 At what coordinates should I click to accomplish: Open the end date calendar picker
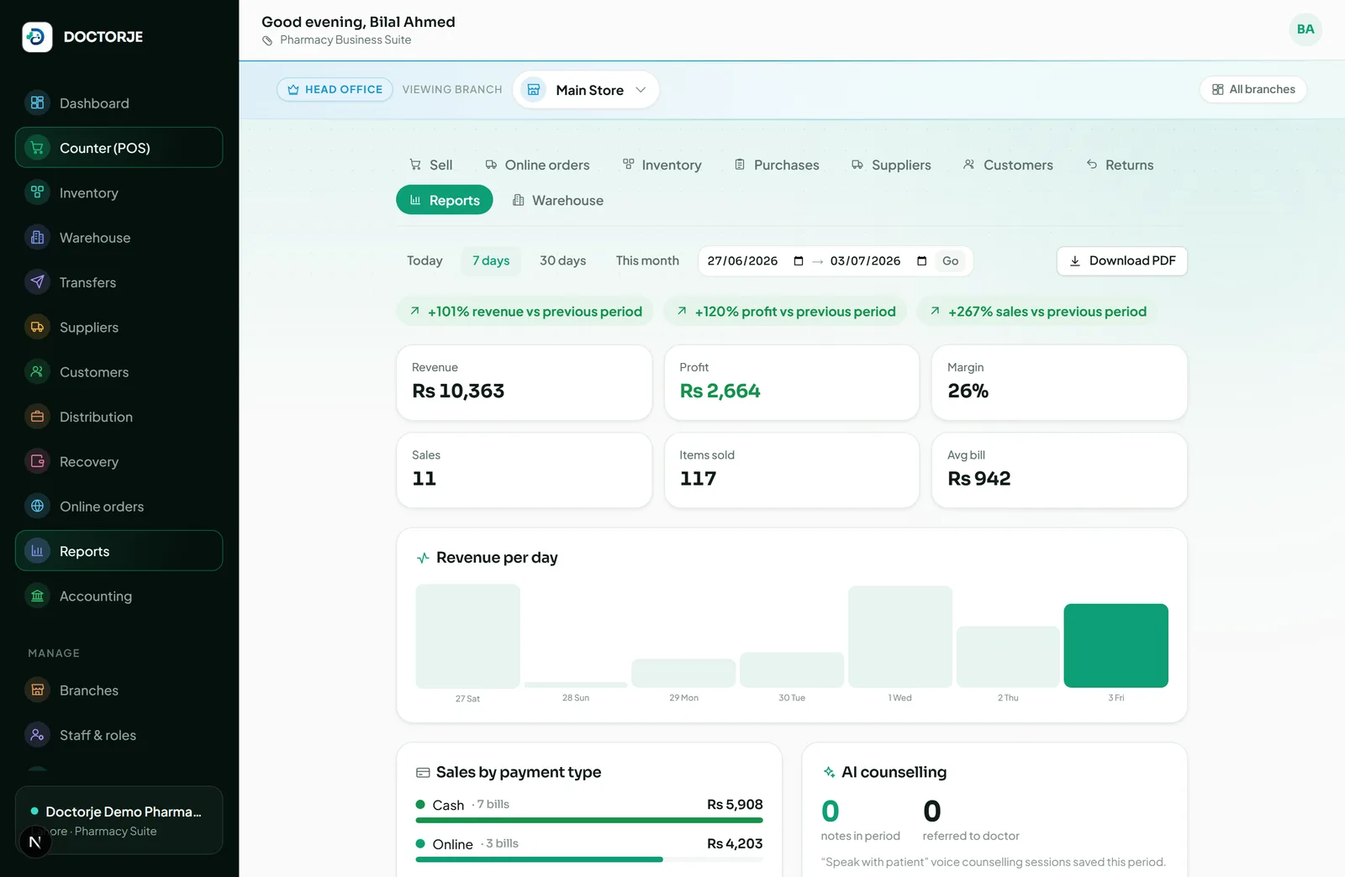[921, 261]
